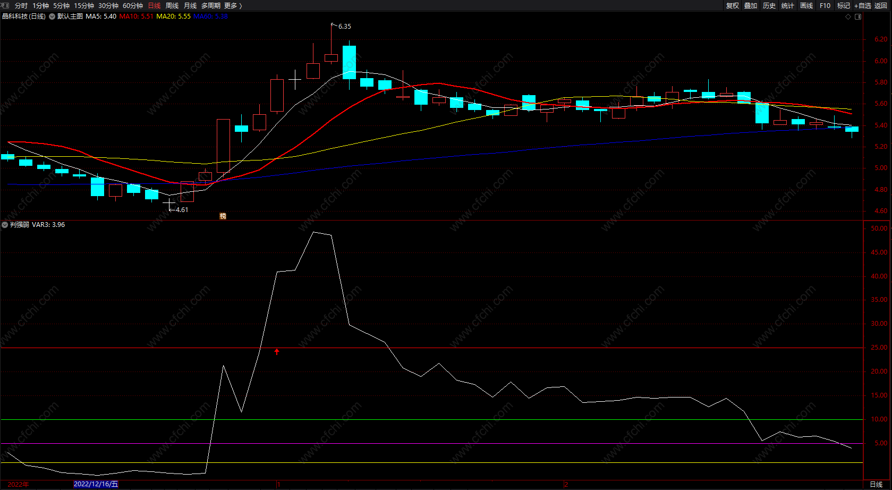
Task: Open the 多周期 multi-period view
Action: tap(211, 6)
